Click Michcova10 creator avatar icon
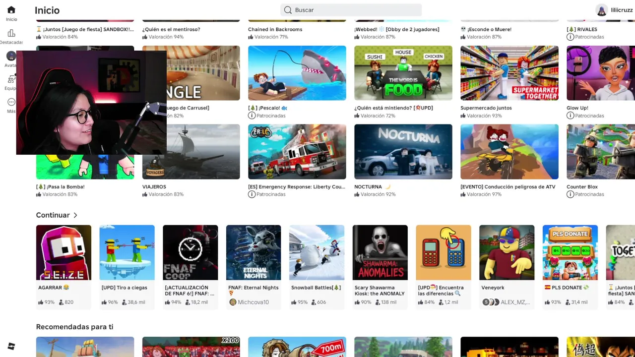The width and height of the screenshot is (635, 357). click(232, 302)
